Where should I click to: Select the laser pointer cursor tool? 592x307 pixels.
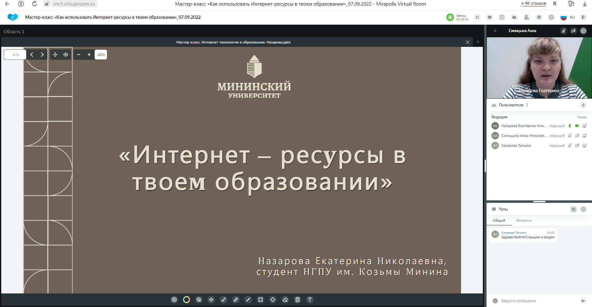(199, 300)
